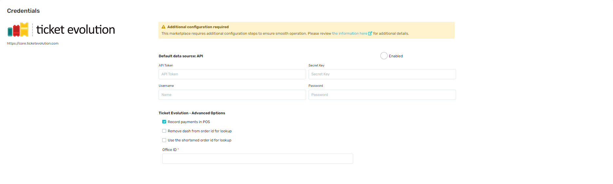The height and width of the screenshot is (184, 613).
Task: Click the 'Credentials' heading
Action: 23,11
